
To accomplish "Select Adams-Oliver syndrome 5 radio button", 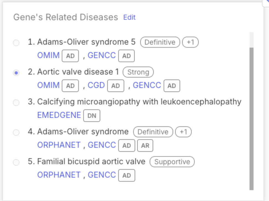I will tap(16, 43).
